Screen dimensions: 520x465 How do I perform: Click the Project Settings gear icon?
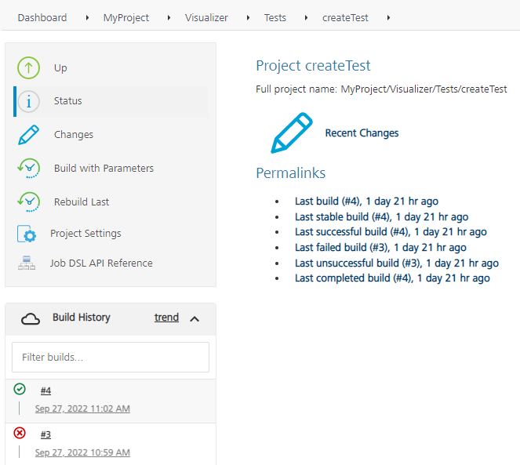click(x=27, y=234)
